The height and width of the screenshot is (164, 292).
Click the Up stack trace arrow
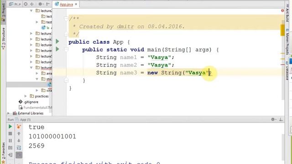(x=19, y=133)
